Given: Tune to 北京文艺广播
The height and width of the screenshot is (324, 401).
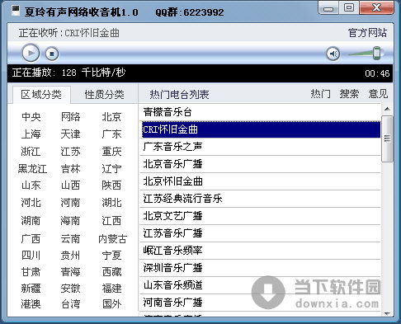Looking at the screenshot, I should pos(260,216).
